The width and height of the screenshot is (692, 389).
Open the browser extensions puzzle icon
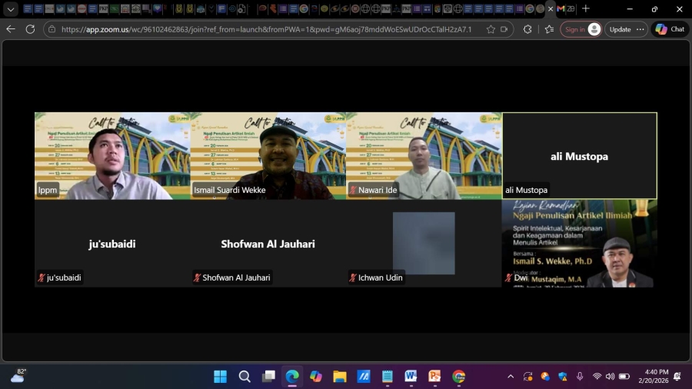pyautogui.click(x=527, y=29)
